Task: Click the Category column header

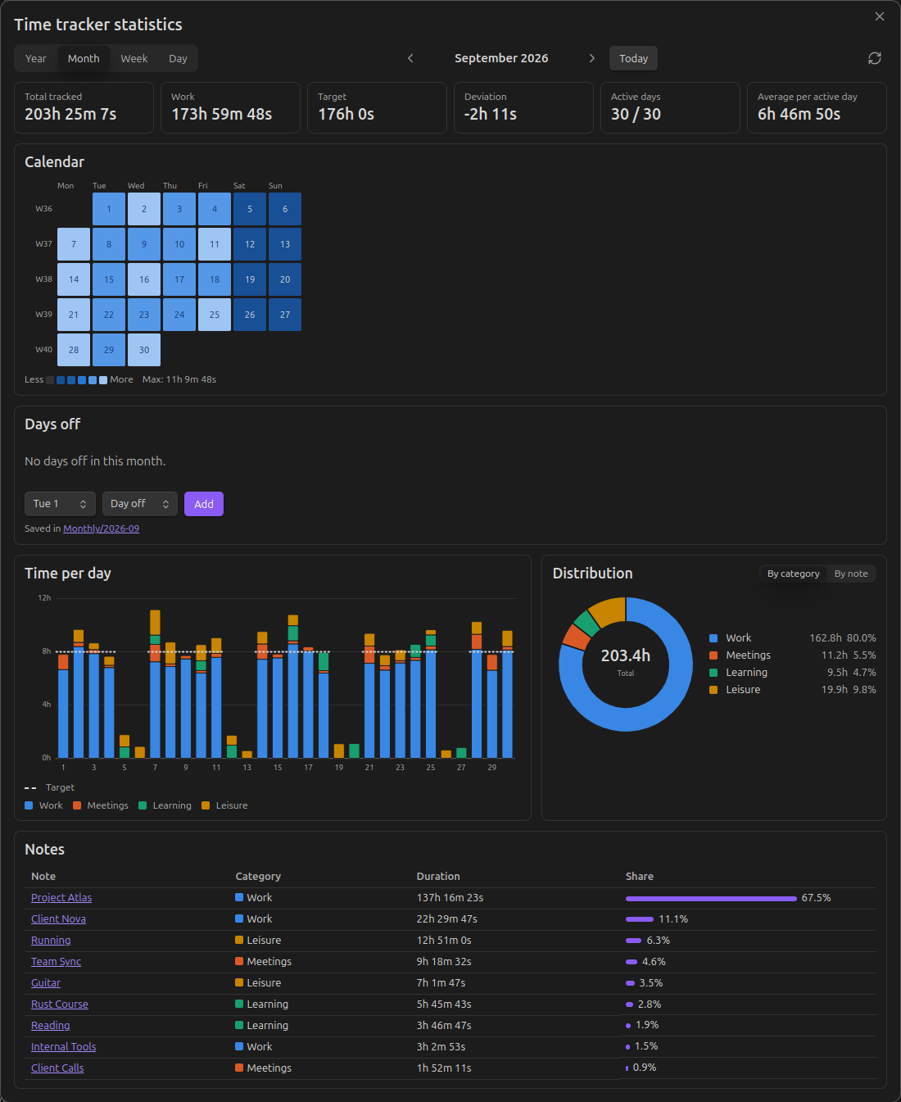Action: pos(258,877)
